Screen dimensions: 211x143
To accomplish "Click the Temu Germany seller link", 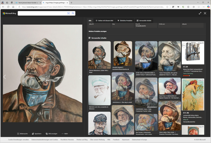I will (x=188, y=73).
